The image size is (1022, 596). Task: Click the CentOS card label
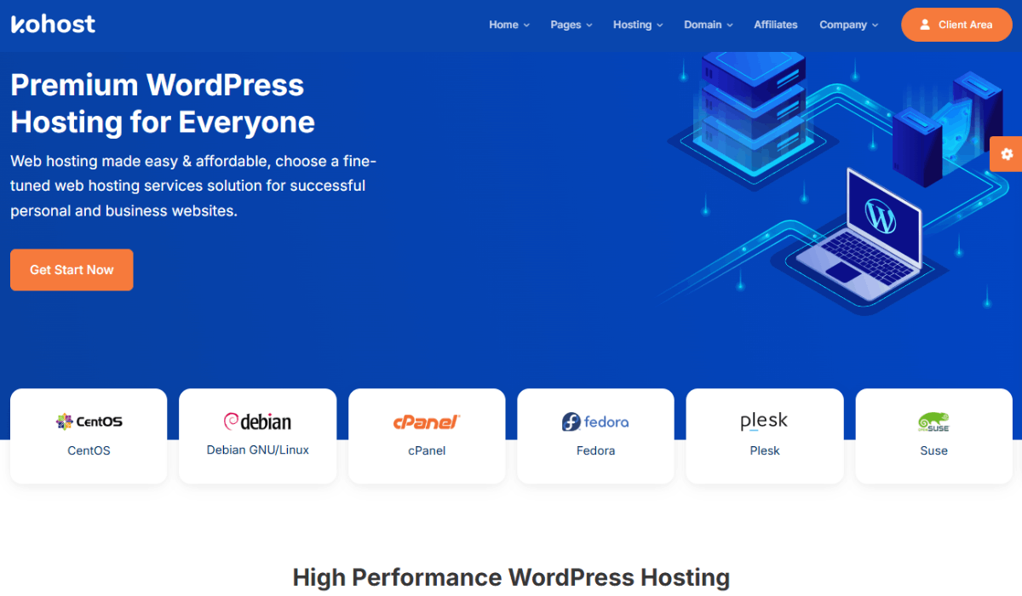coord(89,450)
